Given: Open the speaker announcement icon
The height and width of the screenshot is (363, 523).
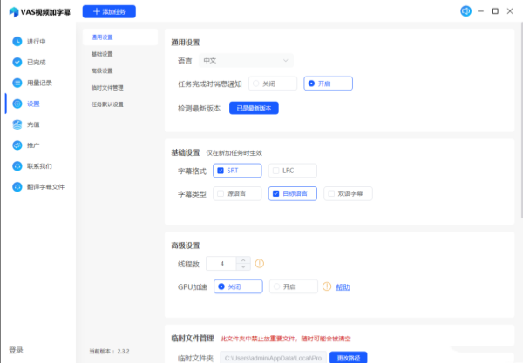Looking at the screenshot, I should 465,11.
